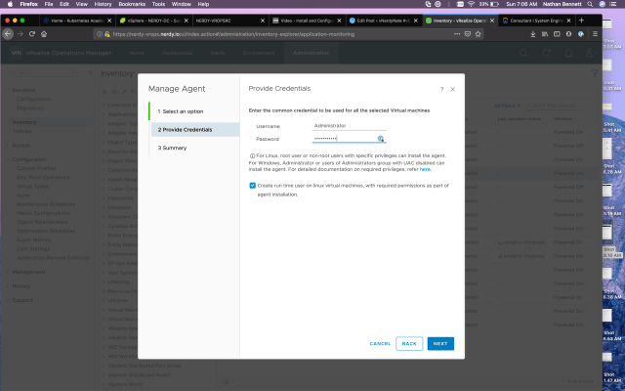
Task: Click the BACK button
Action: (409, 343)
